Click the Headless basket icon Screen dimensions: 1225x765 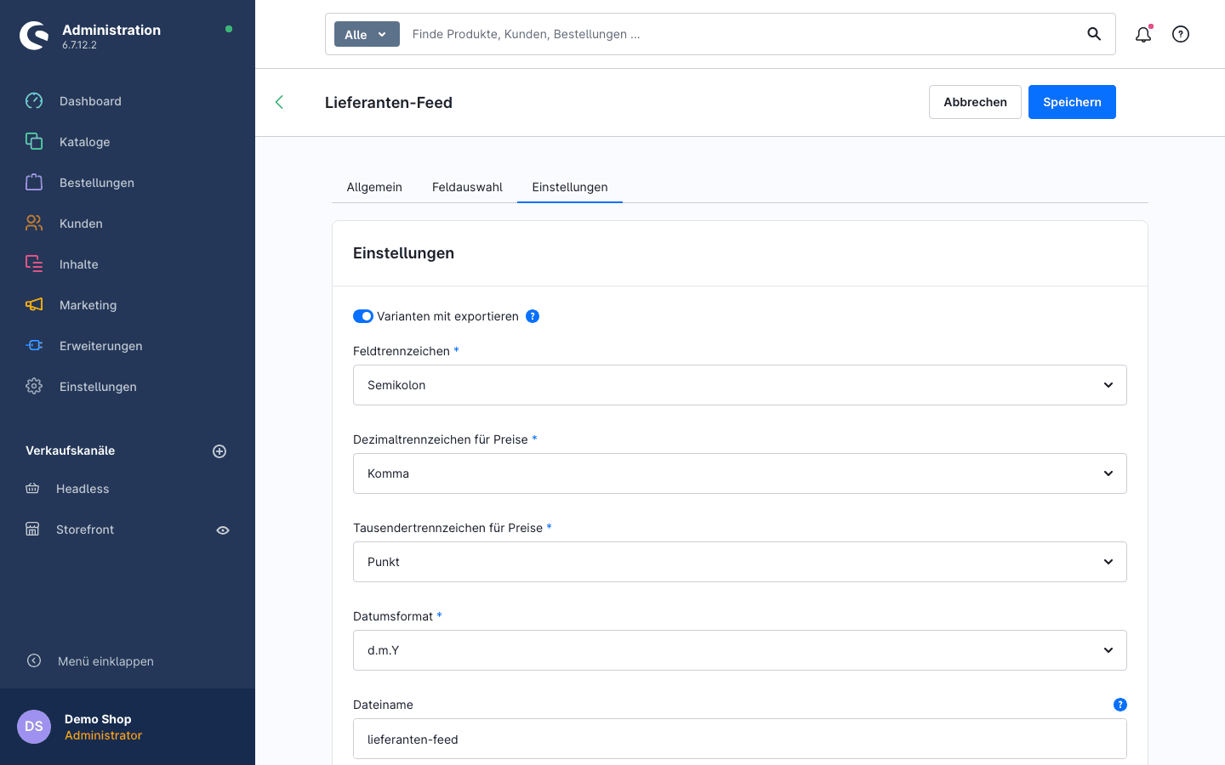32,489
